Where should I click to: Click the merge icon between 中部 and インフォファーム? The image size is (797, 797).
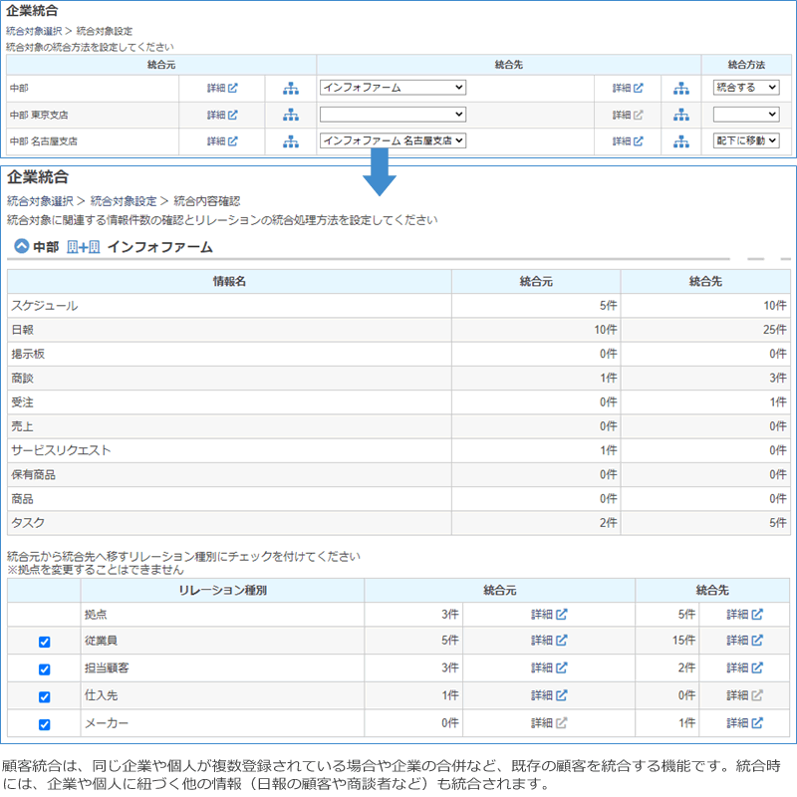pos(83,246)
